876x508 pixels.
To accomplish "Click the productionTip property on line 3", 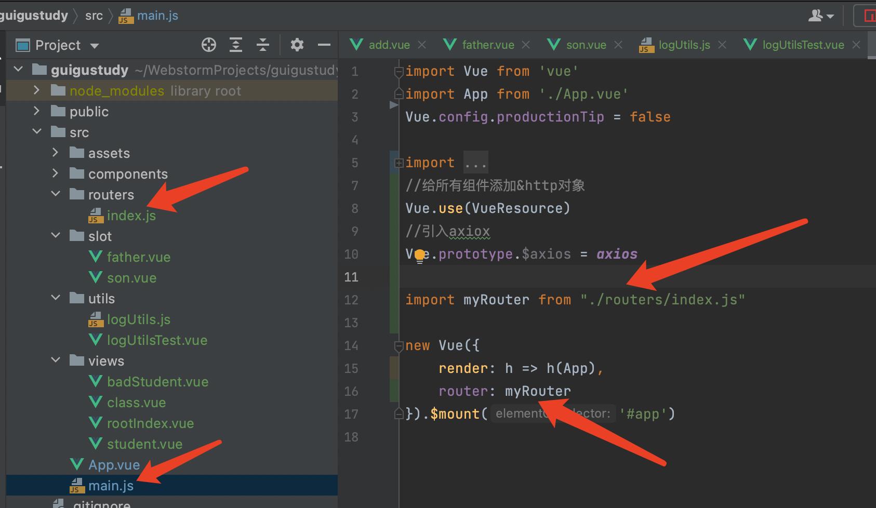I will pyautogui.click(x=550, y=117).
